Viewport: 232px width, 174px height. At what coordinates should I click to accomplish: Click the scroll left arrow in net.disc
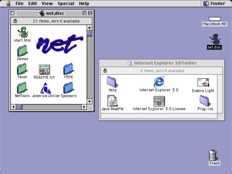pos(13,107)
